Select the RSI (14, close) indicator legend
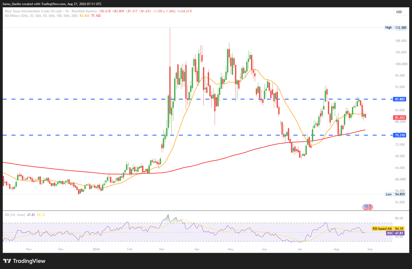The width and height of the screenshot is (412, 269). (x=15, y=215)
